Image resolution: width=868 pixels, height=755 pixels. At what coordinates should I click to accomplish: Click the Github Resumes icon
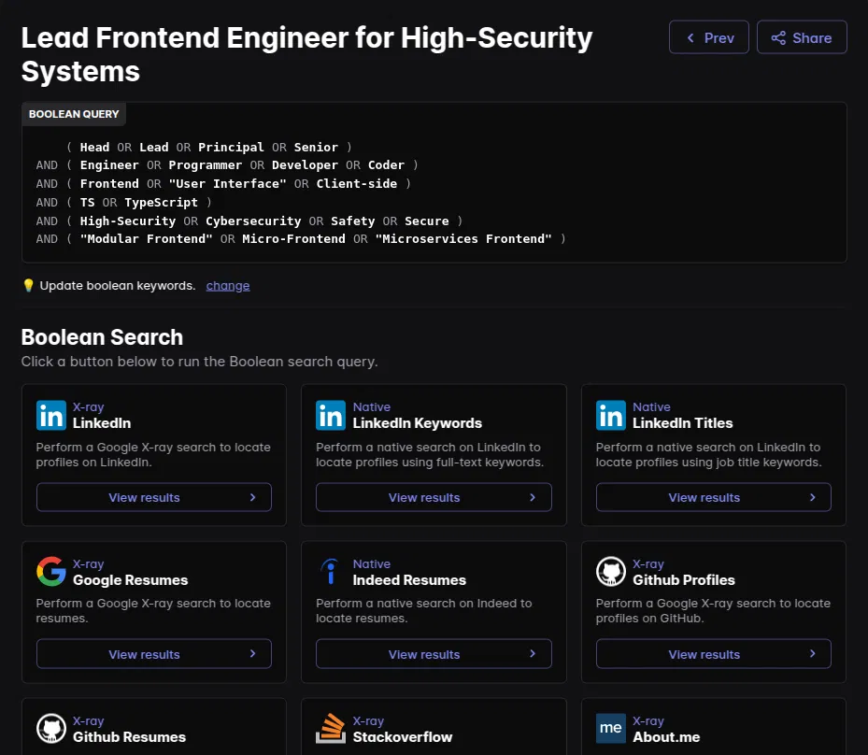pyautogui.click(x=50, y=729)
